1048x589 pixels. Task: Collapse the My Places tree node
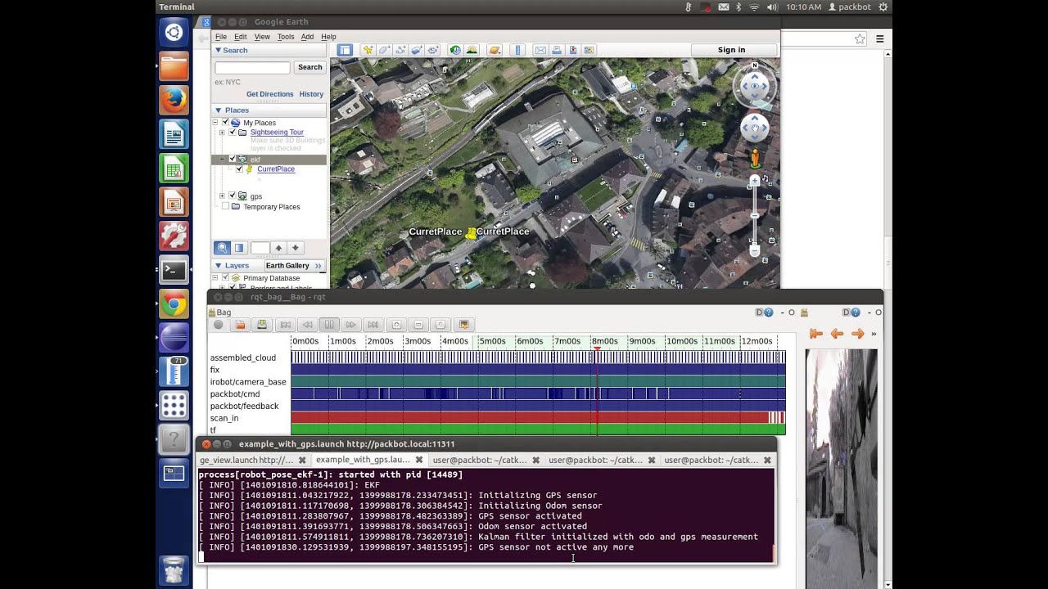215,123
